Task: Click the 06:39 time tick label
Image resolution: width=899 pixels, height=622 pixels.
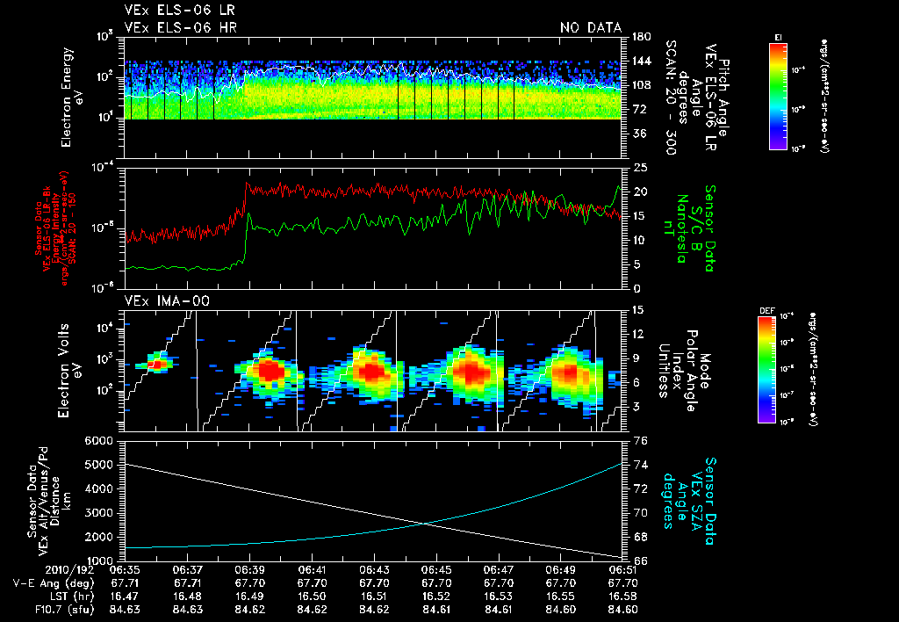Action: (x=249, y=568)
